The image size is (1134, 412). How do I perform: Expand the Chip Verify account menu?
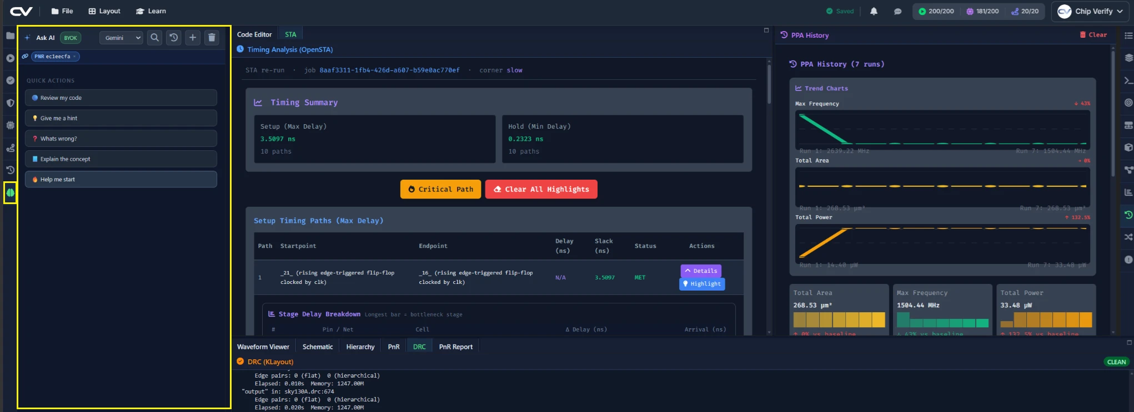pos(1090,11)
